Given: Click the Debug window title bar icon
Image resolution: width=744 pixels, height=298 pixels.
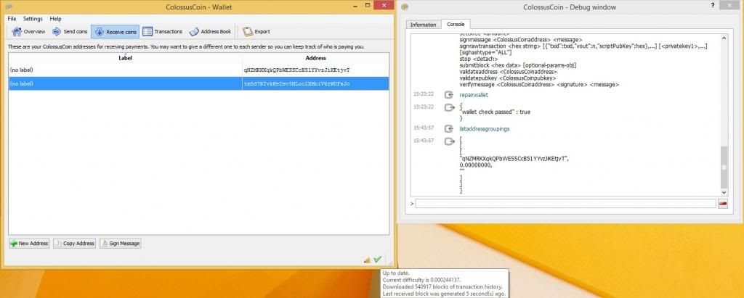Looking at the screenshot, I should pos(405,7).
